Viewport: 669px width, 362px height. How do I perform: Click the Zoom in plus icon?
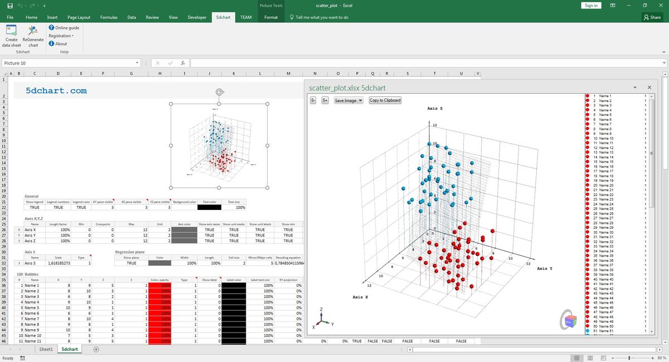pyautogui.click(x=652, y=358)
